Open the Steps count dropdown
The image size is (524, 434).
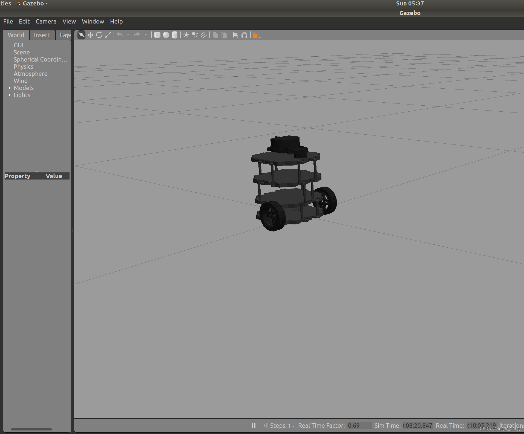(293, 426)
